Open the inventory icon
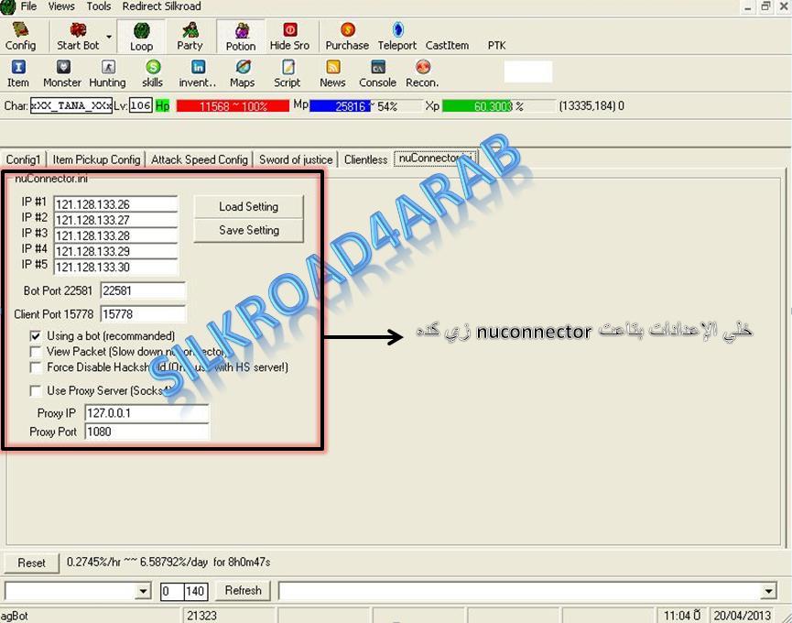The width and height of the screenshot is (792, 623). [198, 73]
